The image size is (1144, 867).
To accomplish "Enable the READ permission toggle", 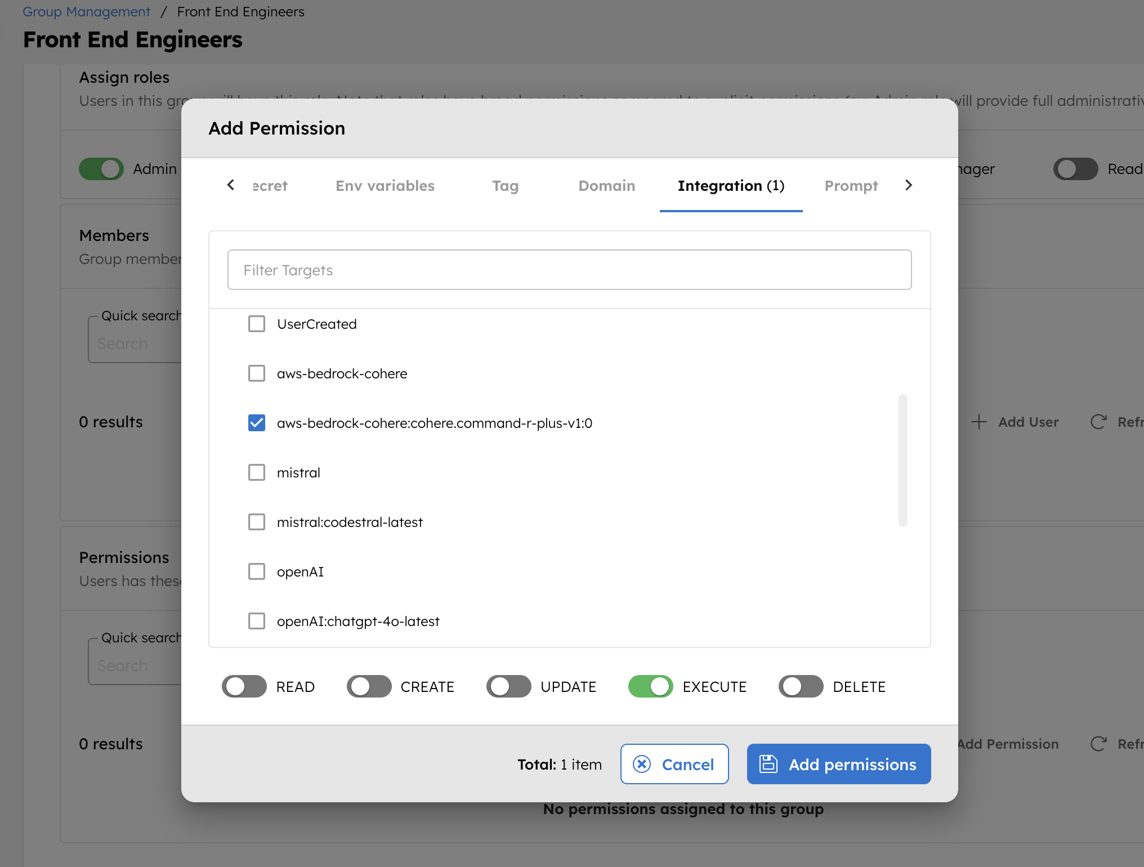I will 244,686.
